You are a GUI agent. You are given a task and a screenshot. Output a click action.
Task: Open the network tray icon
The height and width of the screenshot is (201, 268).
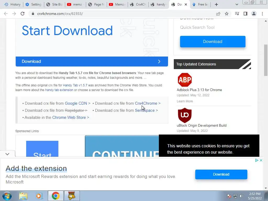(x=235, y=196)
